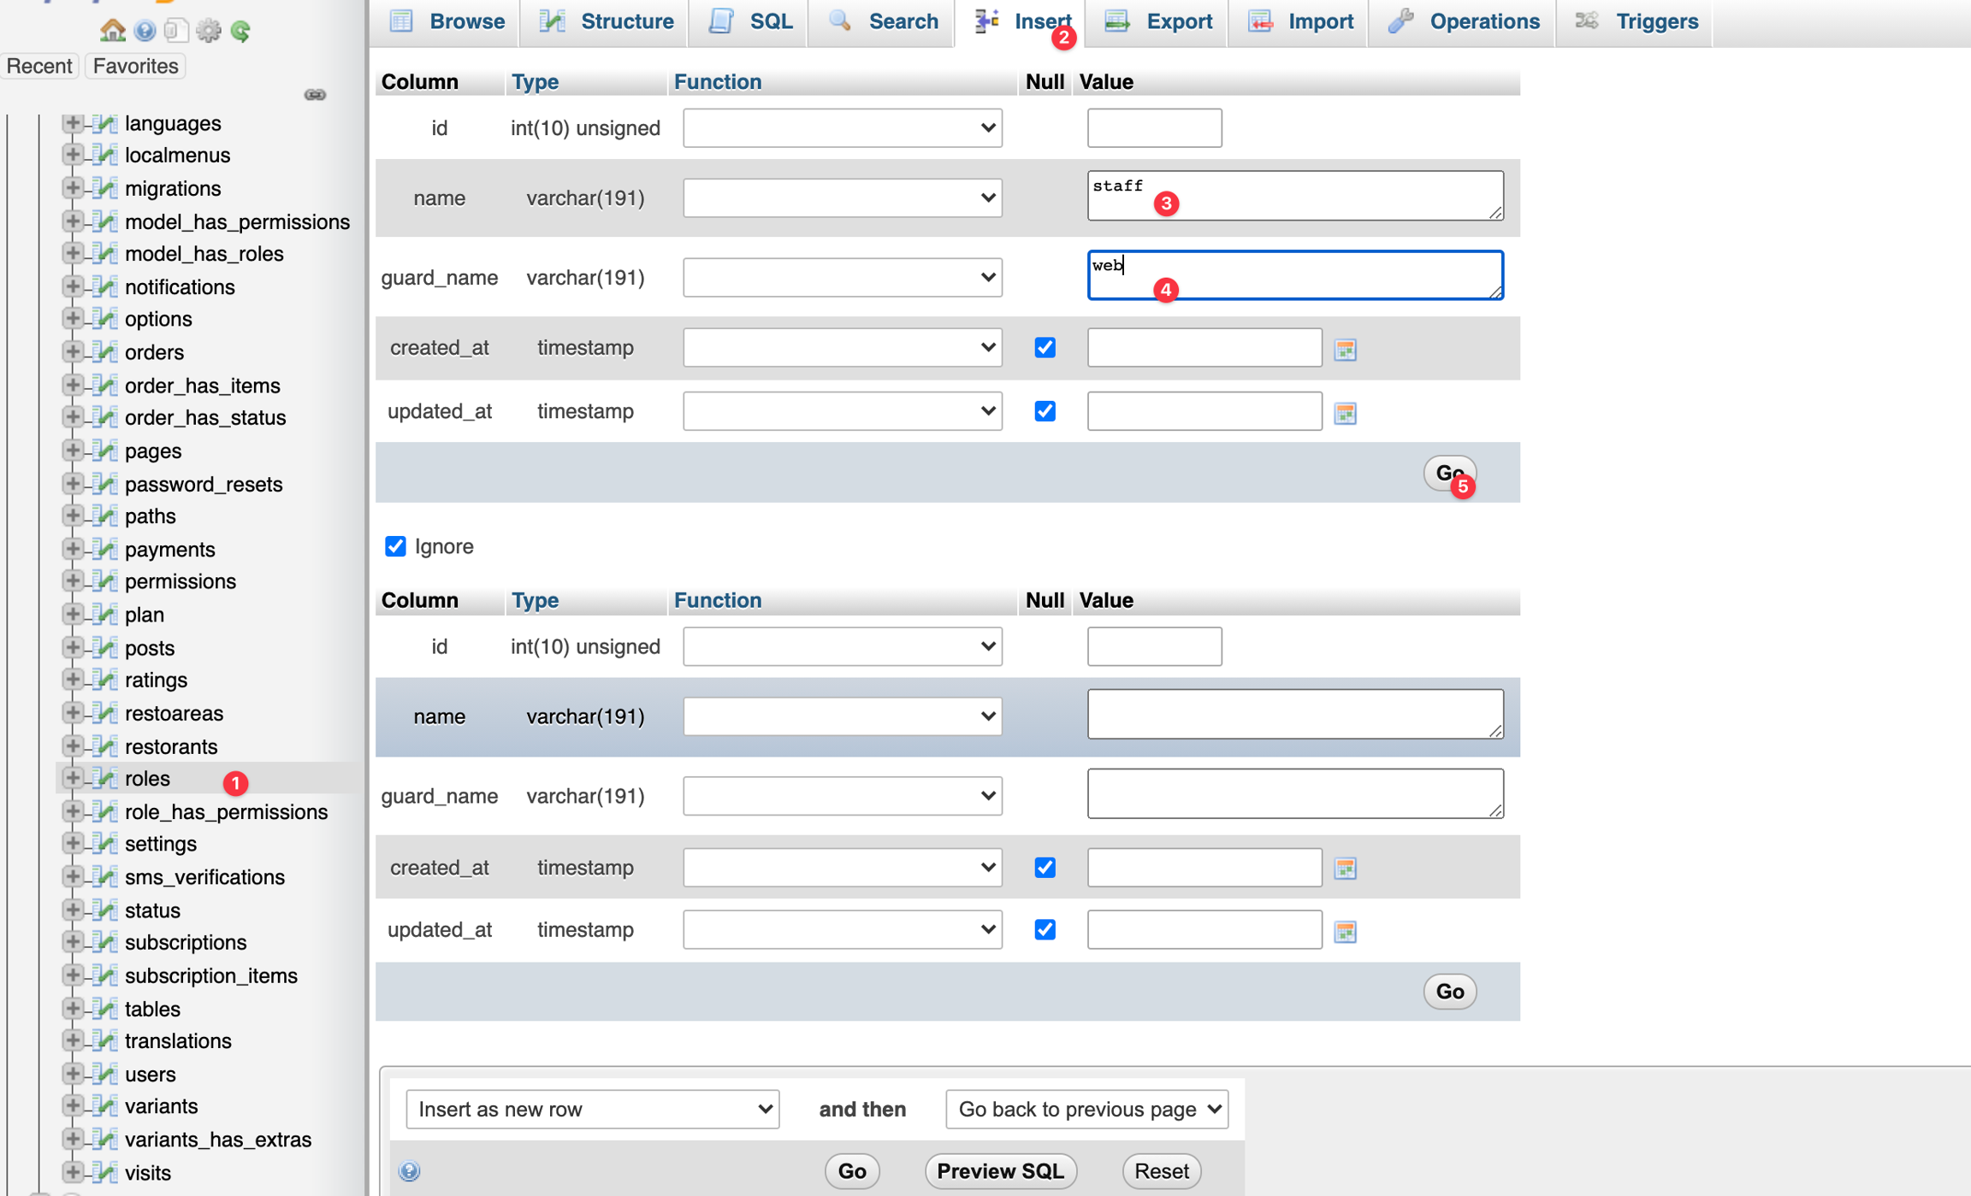
Task: Open phpMyAdmin documentation help icon
Action: tap(145, 31)
